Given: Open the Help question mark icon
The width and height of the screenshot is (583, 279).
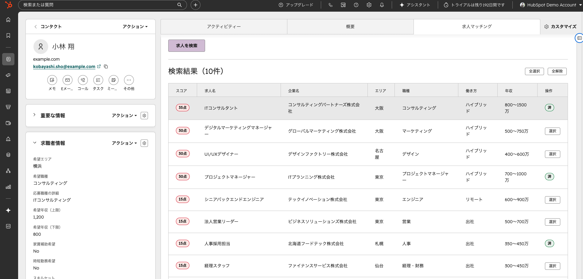Looking at the screenshot, I should point(356,5).
